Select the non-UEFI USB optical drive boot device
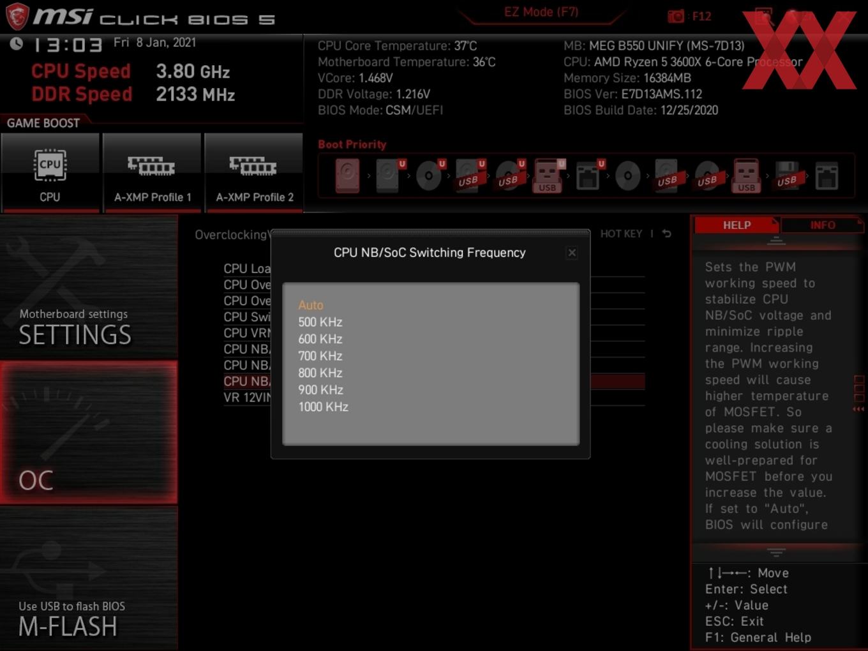 click(x=707, y=176)
